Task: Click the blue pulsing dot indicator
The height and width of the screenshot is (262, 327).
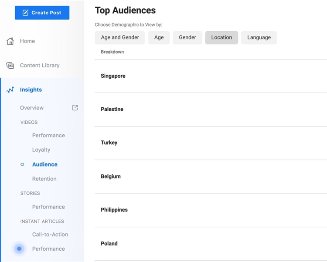Action: click(19, 249)
